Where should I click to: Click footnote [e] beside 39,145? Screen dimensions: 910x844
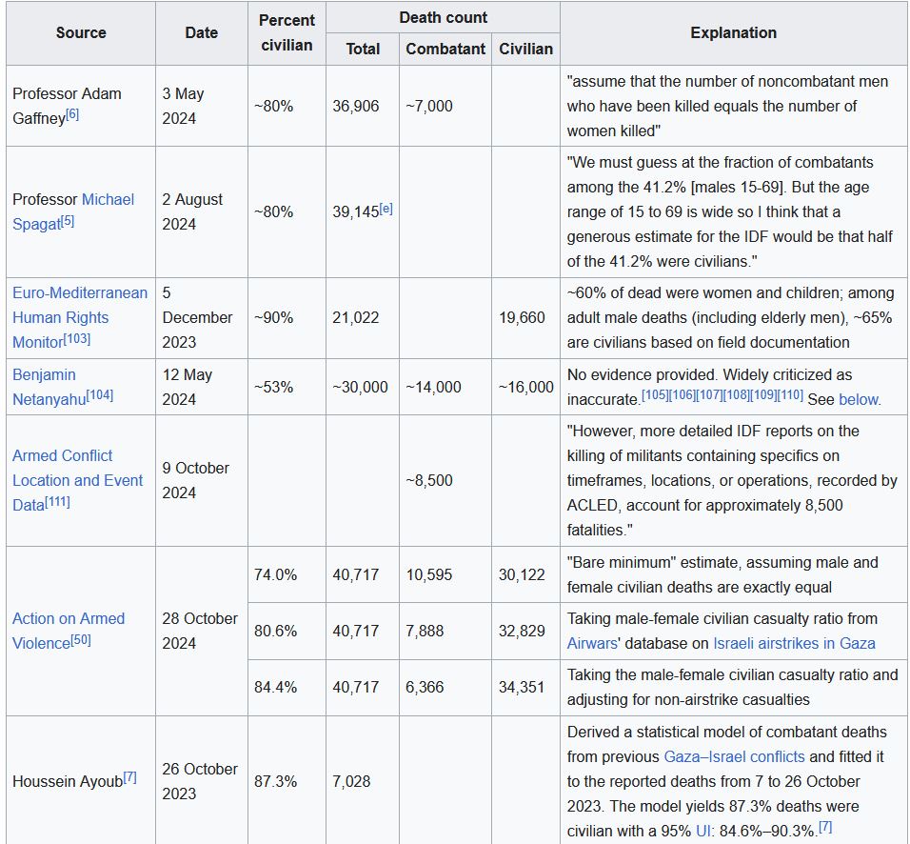tap(386, 208)
